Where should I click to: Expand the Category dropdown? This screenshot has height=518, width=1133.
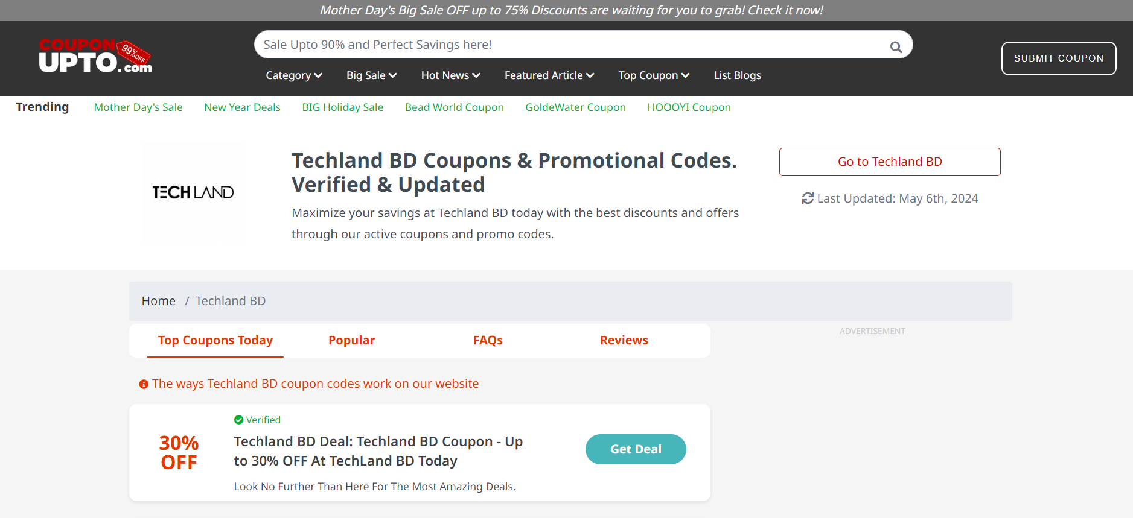tap(293, 75)
